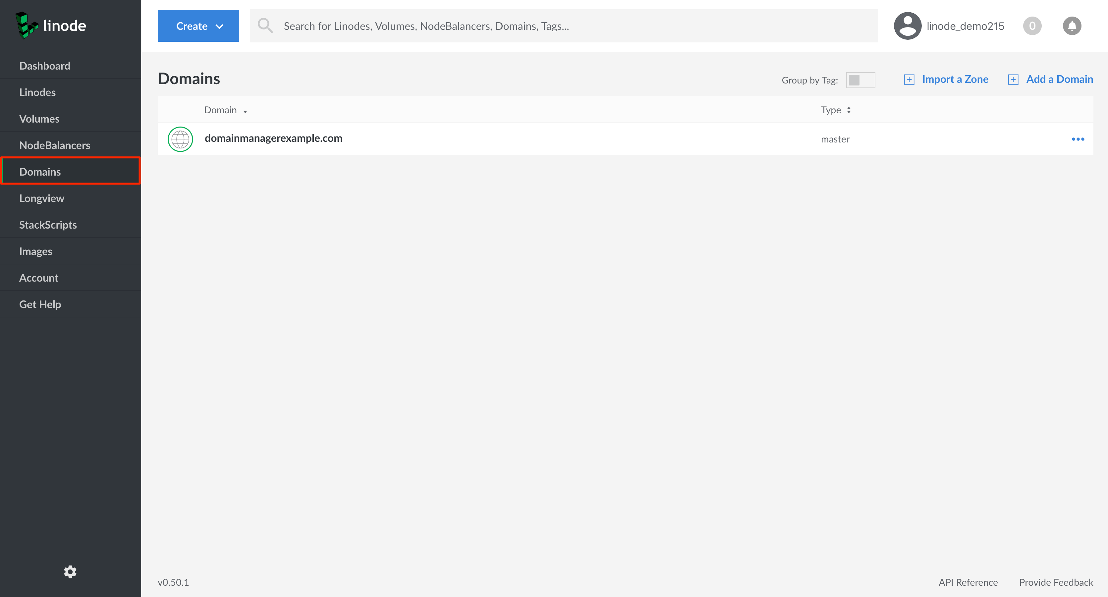The height and width of the screenshot is (597, 1108).
Task: Sort table by Domain column arrow
Action: [245, 111]
